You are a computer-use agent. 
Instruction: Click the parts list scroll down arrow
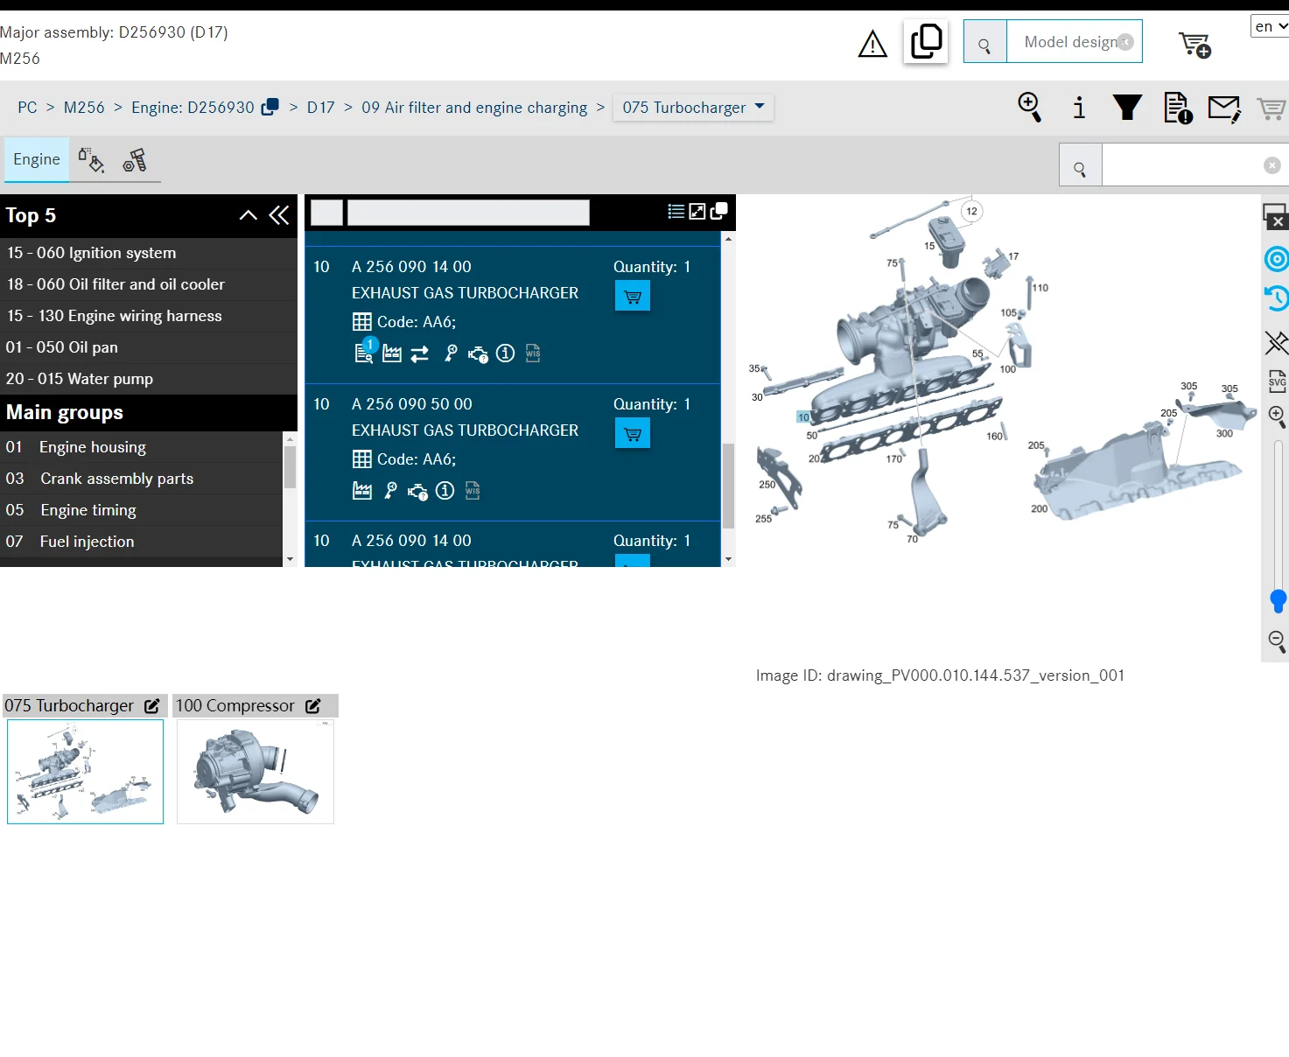[728, 559]
